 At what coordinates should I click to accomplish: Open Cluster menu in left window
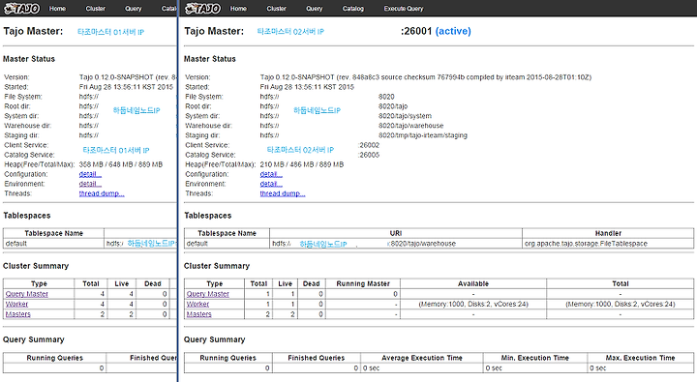96,9
